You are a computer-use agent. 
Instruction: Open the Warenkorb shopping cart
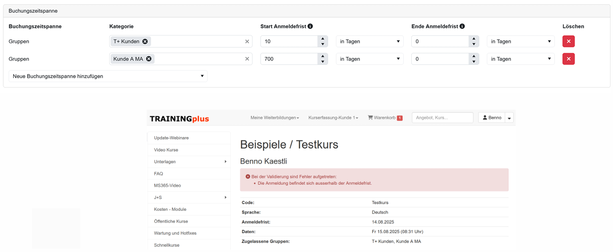coord(385,118)
